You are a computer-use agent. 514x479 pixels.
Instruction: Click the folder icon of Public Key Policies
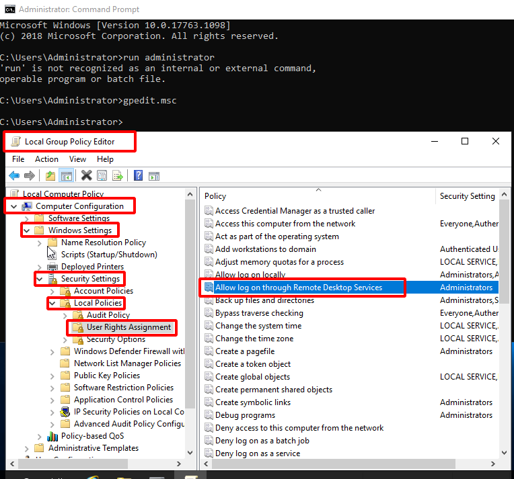tap(65, 376)
